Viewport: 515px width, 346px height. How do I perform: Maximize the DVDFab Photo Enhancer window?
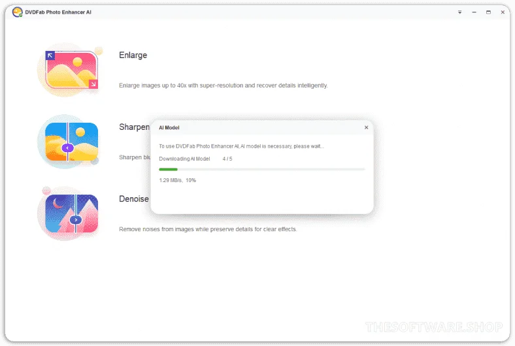pyautogui.click(x=488, y=12)
